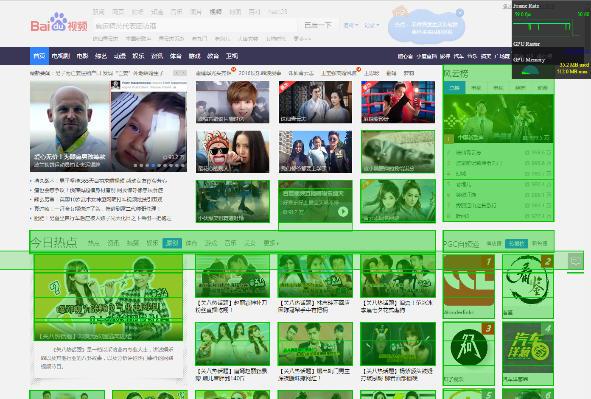Open 综艺 in the main navigation
The image size is (591, 399).
point(101,56)
